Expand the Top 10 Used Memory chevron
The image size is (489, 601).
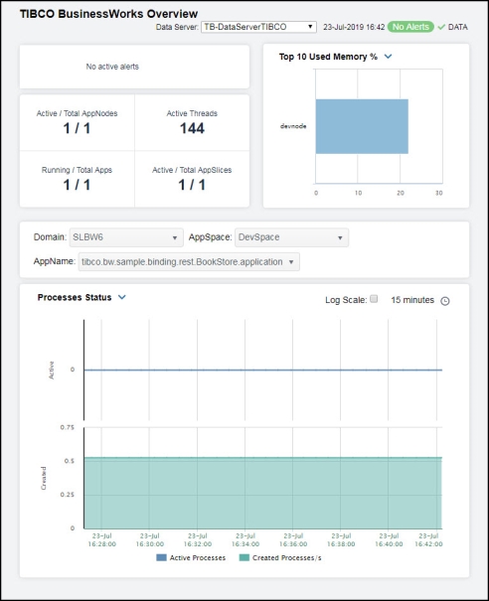coord(389,57)
